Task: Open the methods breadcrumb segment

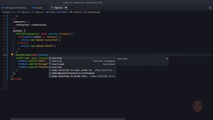Action: tap(77, 12)
